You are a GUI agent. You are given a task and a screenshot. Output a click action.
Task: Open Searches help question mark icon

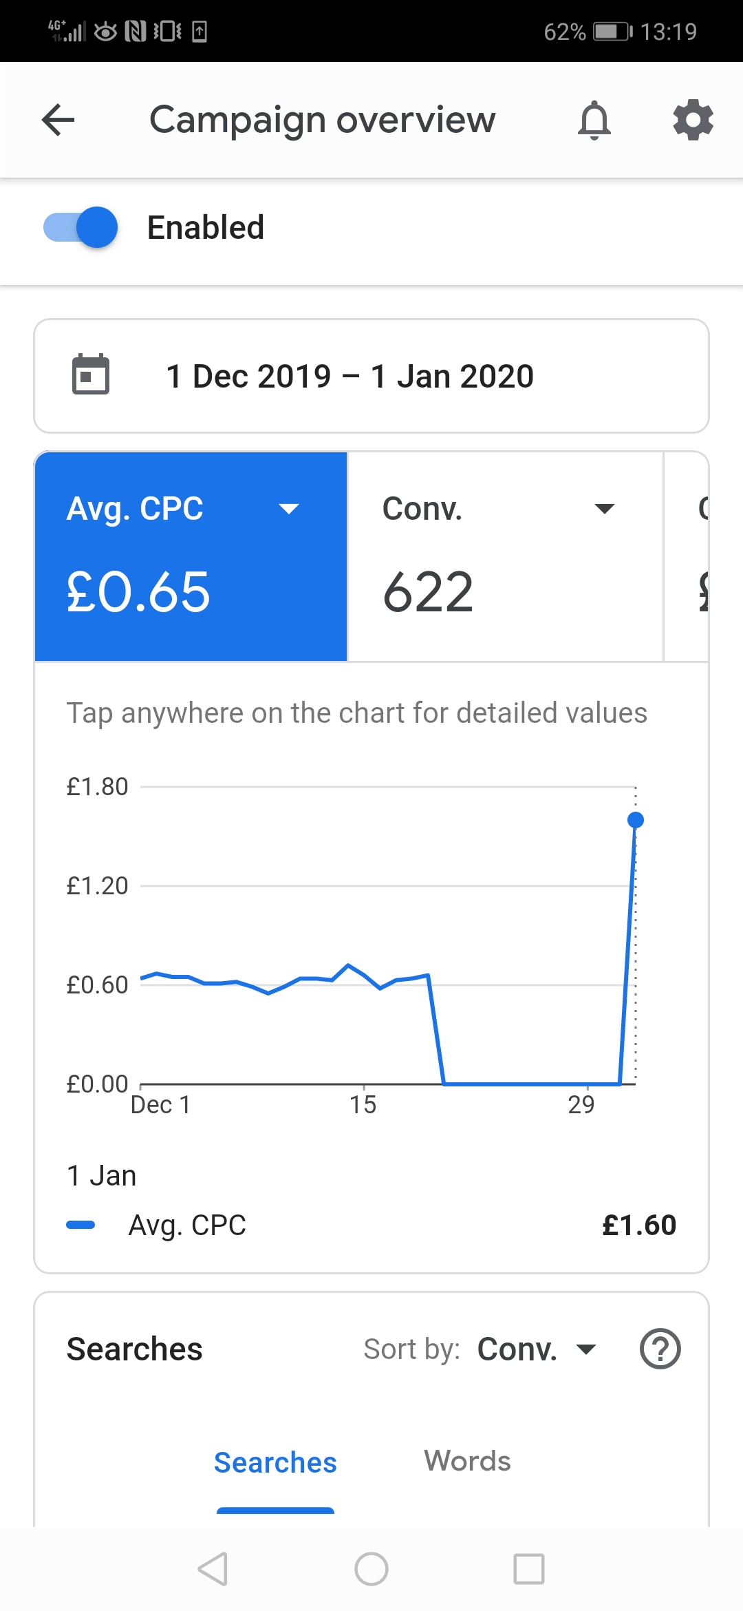coord(660,1349)
